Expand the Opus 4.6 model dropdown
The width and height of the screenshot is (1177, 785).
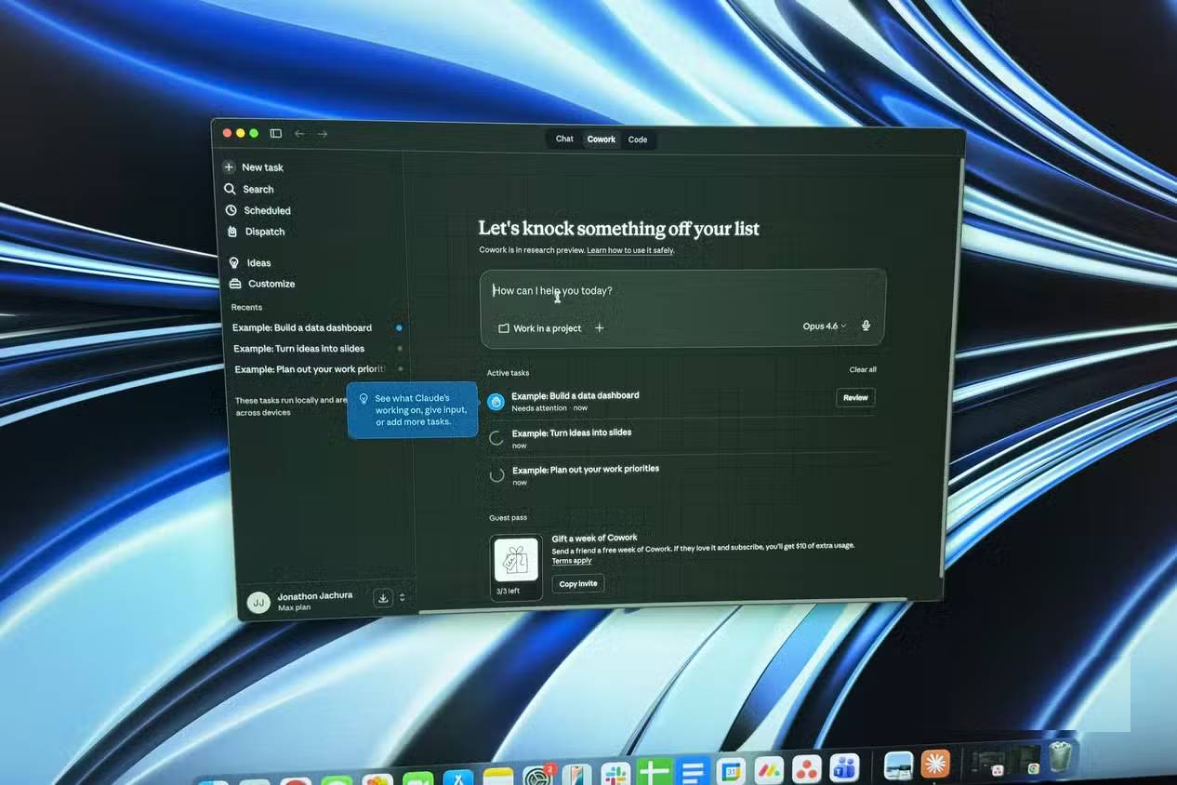(824, 326)
